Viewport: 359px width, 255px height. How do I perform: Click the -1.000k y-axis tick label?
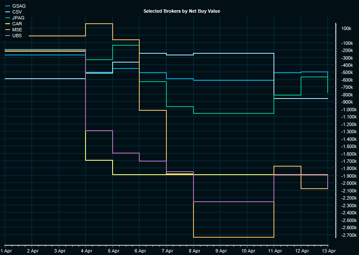point(347,110)
